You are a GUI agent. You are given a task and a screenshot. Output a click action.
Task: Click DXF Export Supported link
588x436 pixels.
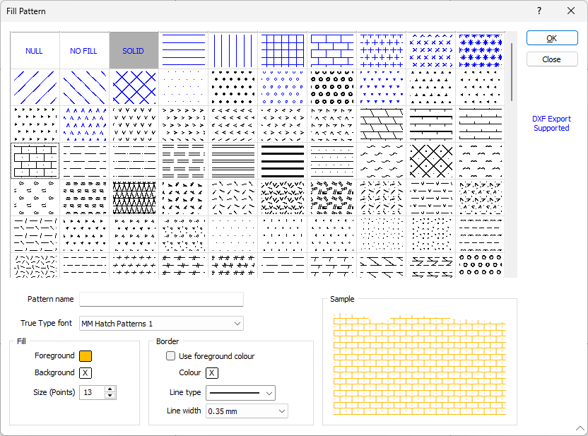[x=551, y=124]
